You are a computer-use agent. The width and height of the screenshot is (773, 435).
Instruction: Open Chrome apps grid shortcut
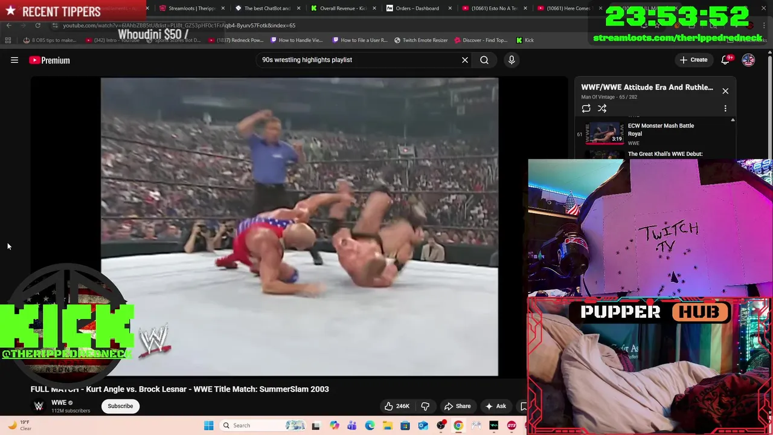tap(8, 40)
